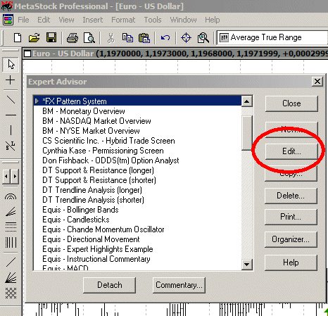Click the New document toolbar icon

[x=18, y=37]
